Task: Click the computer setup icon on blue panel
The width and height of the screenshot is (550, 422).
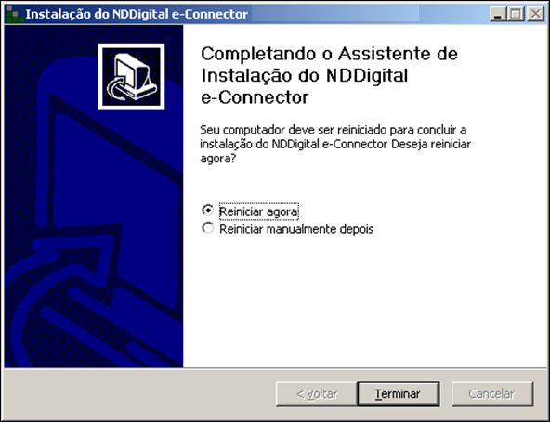Action: 131,77
